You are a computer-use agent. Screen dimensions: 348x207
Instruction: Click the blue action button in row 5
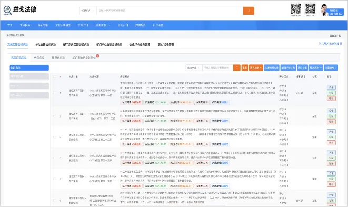pos(331,173)
